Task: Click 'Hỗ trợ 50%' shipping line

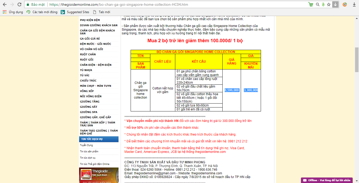Action: tap(161, 128)
